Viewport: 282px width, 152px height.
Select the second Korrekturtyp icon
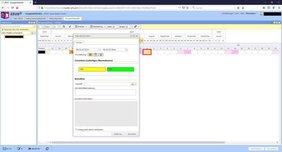click(x=96, y=55)
